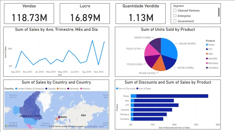
Task: Click the Nov 2014 axis label
Action: point(98,72)
